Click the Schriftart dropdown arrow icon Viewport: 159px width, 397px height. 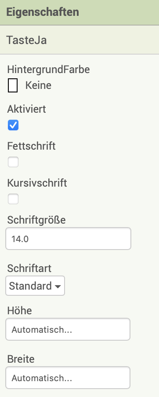point(58,287)
